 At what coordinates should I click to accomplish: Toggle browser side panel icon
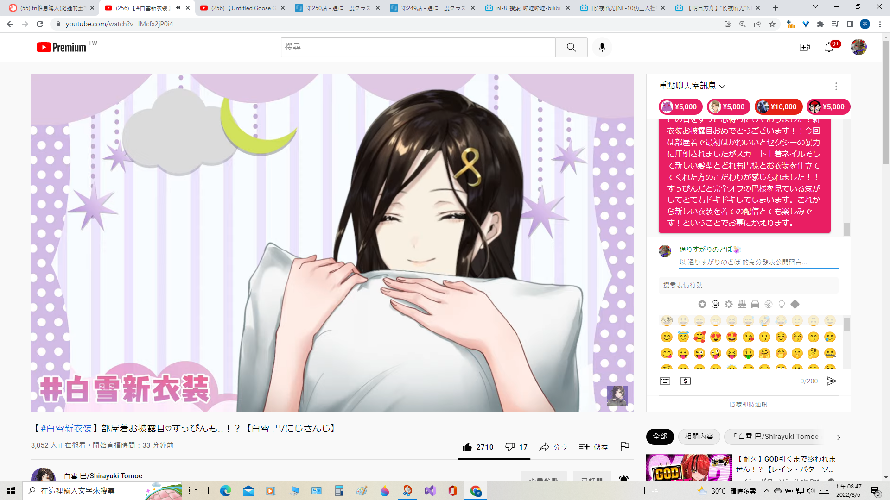(x=850, y=24)
